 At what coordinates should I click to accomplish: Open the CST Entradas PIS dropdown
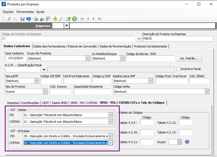(x=110, y=136)
